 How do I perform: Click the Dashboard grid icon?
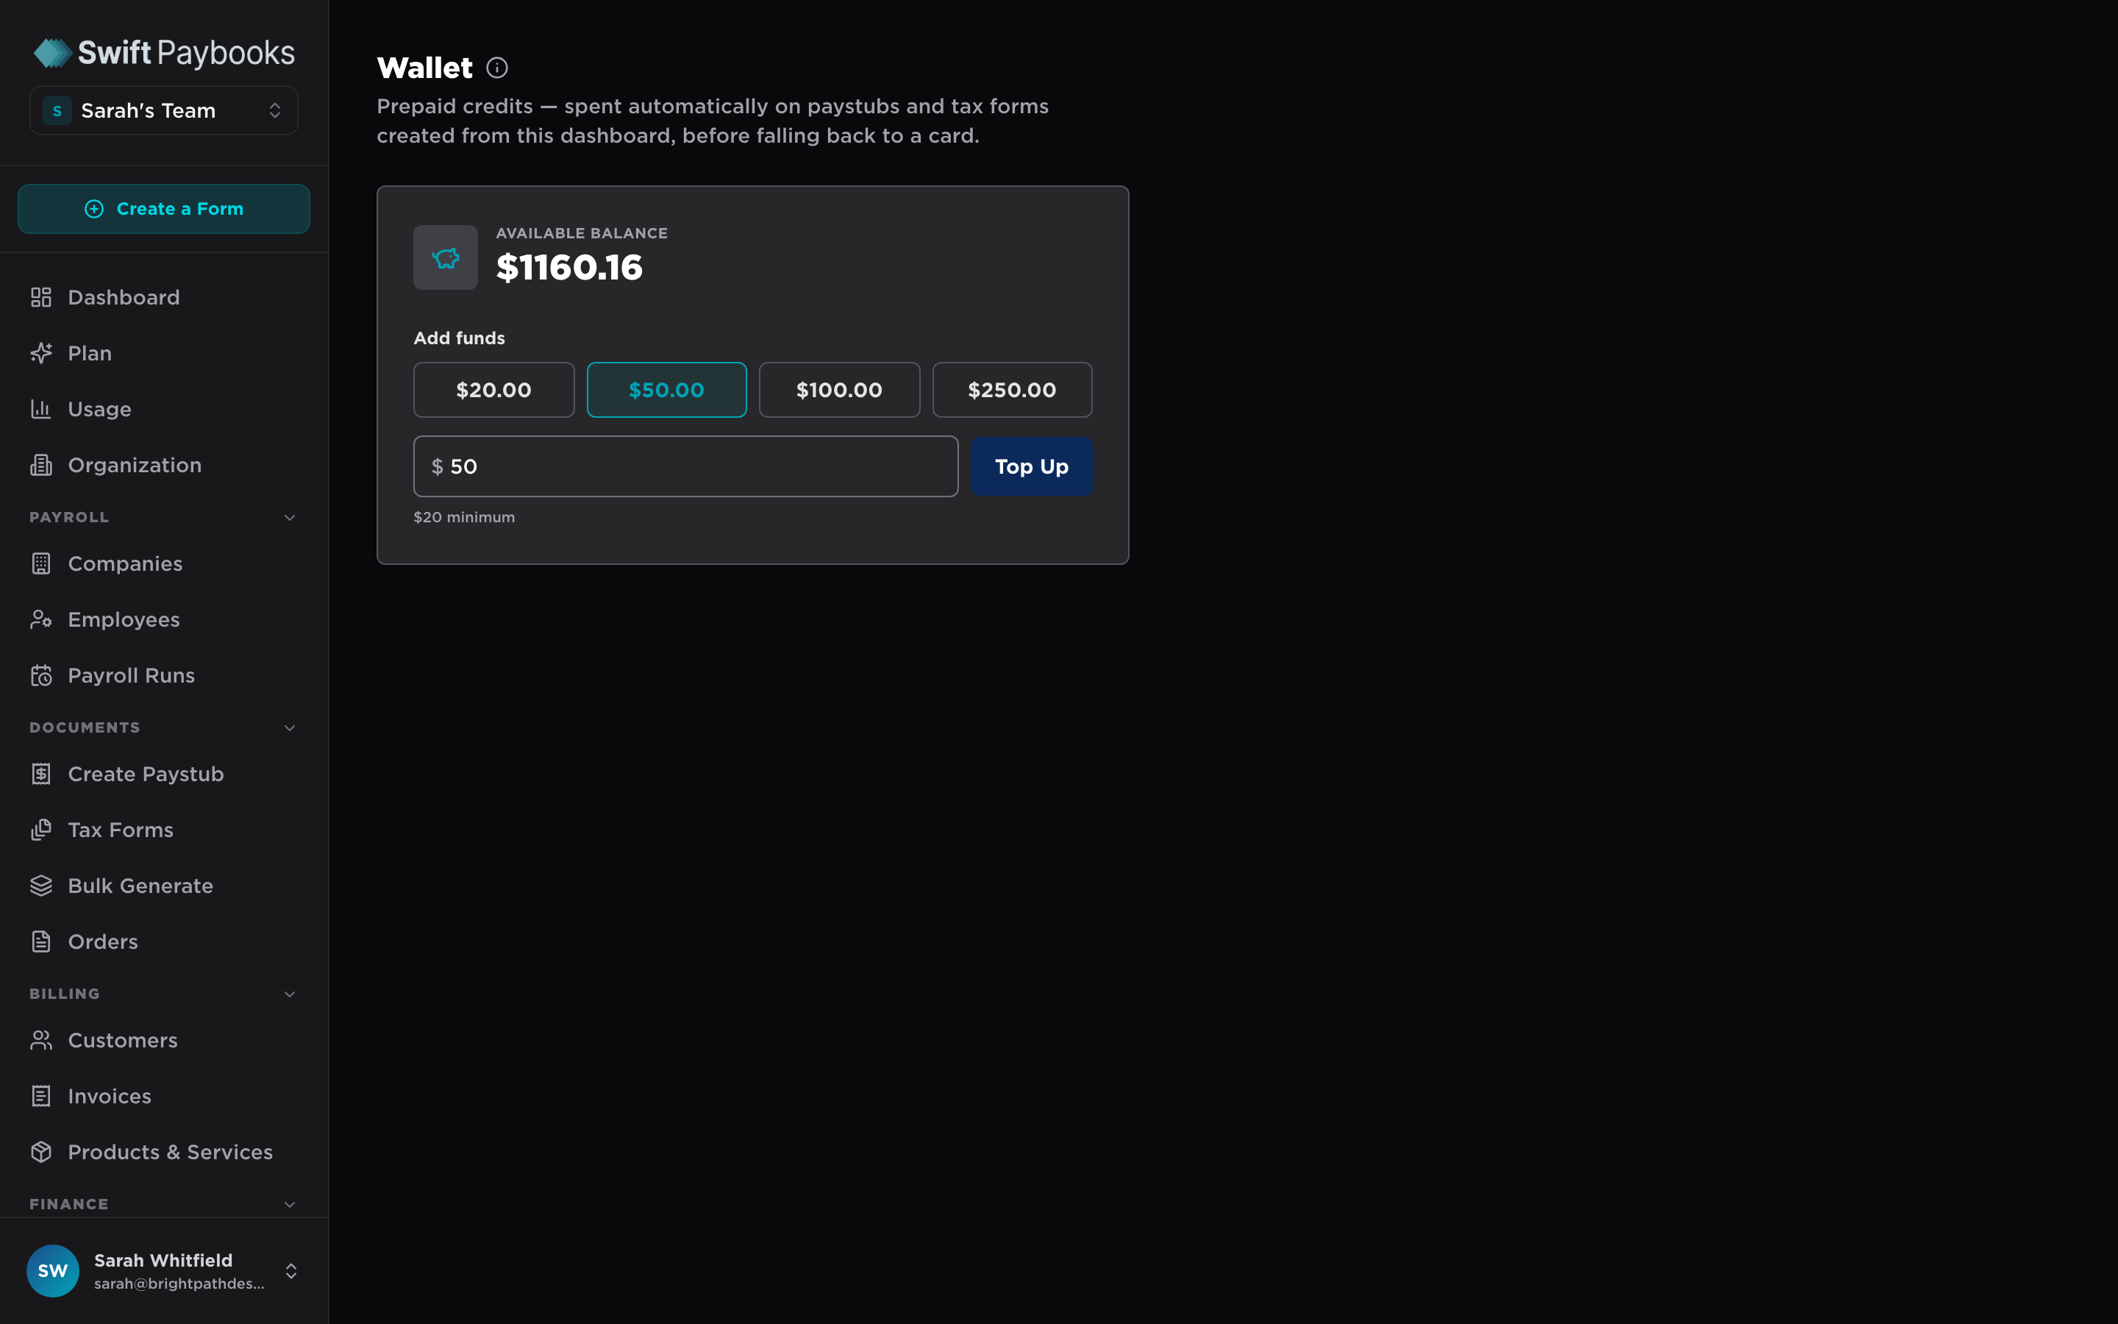coord(41,298)
